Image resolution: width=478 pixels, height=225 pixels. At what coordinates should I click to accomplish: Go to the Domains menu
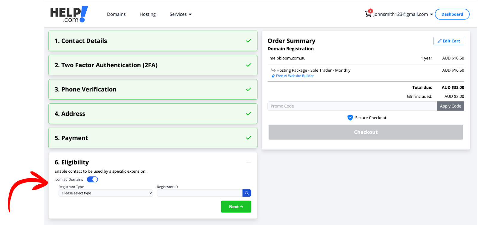coord(116,14)
